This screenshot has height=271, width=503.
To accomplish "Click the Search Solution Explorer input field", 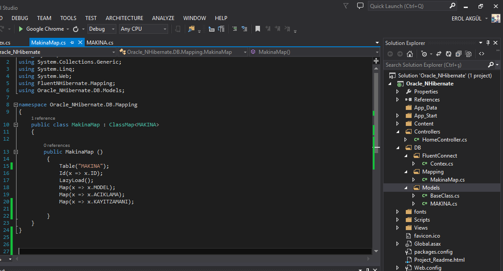I will click(435, 65).
